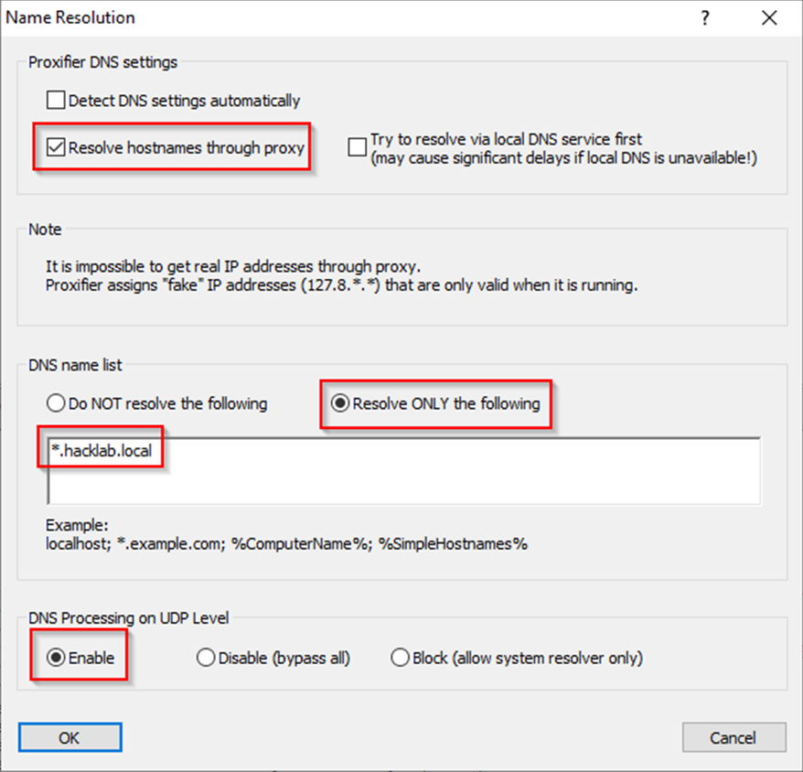Click the 'Disable (bypass all)' label text
The width and height of the screenshot is (803, 772).
[284, 658]
